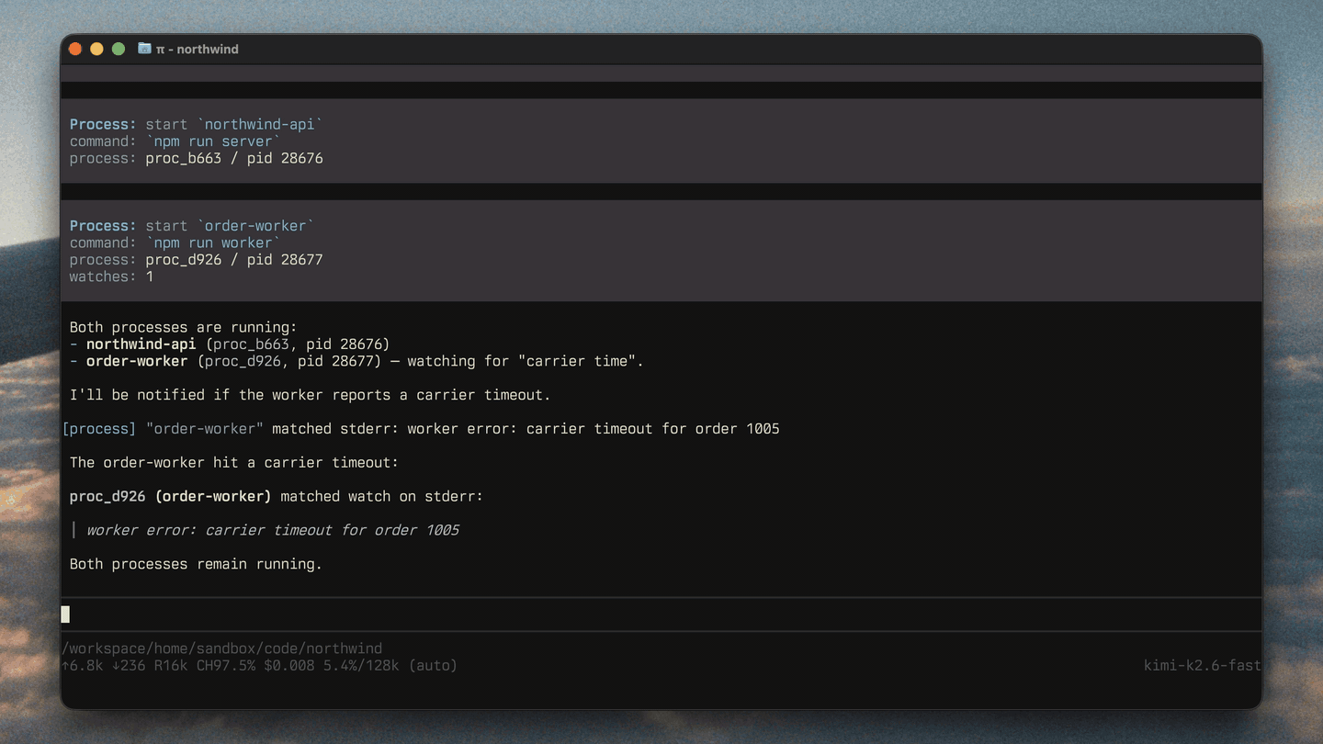This screenshot has height=744, width=1323.
Task: Click "The order-worker hit a carrier timeout:" line
Action: (x=234, y=463)
